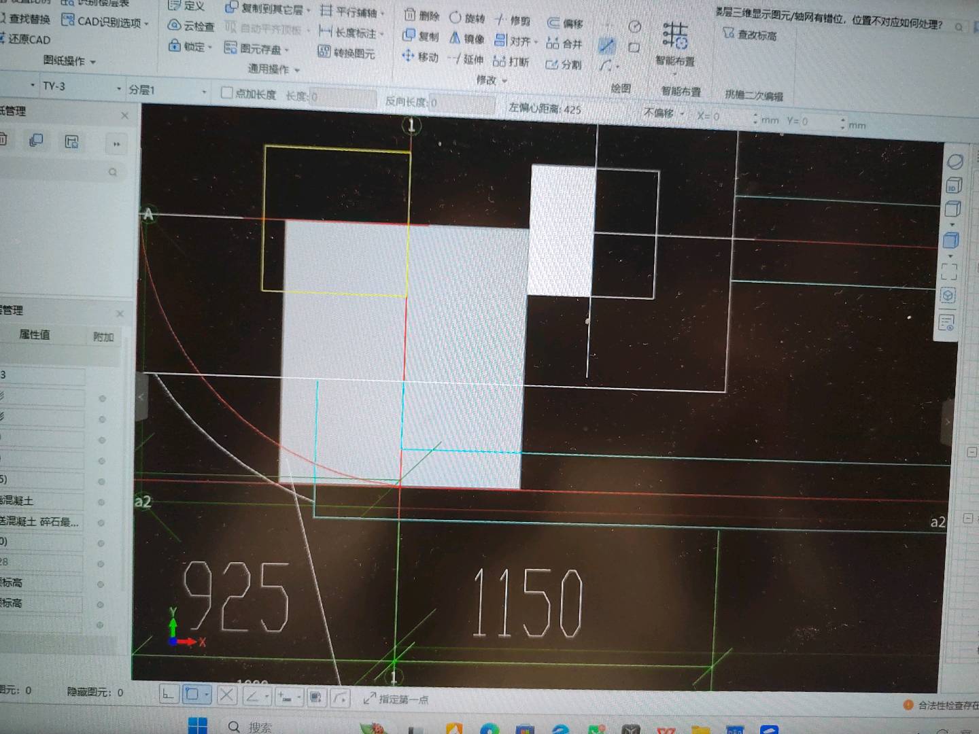The image size is (979, 734).
Task: Click the drawing panel search field
Action: [x=60, y=171]
